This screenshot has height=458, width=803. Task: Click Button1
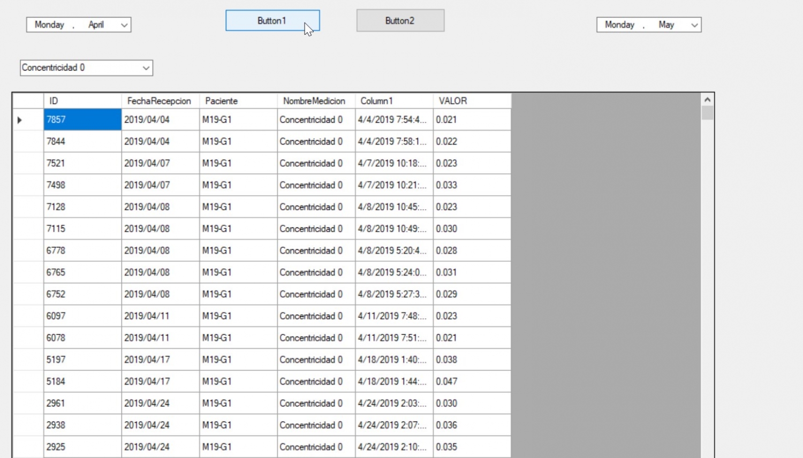tap(272, 20)
